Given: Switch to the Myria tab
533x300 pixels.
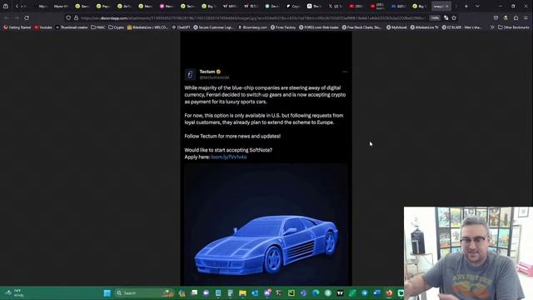Looking at the screenshot, I should pos(61,6).
